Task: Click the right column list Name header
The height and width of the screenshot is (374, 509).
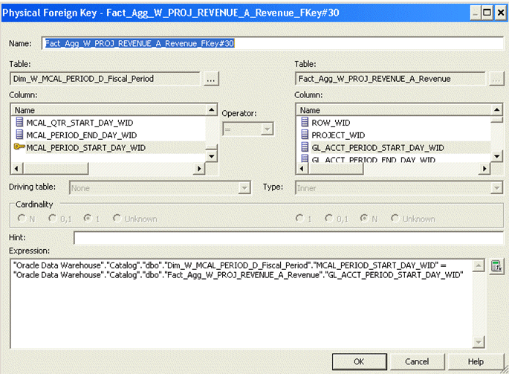Action: pyautogui.click(x=394, y=110)
